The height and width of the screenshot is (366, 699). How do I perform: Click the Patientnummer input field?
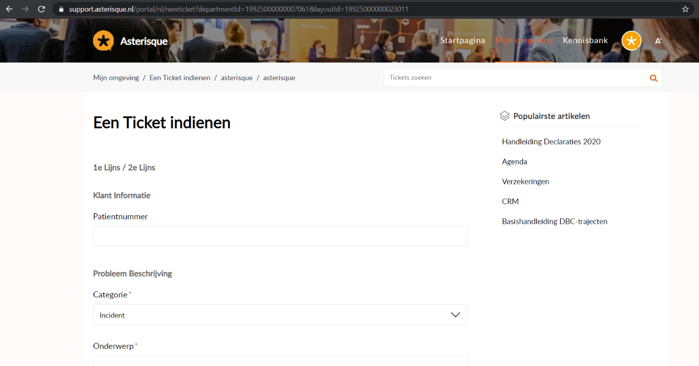click(x=280, y=236)
